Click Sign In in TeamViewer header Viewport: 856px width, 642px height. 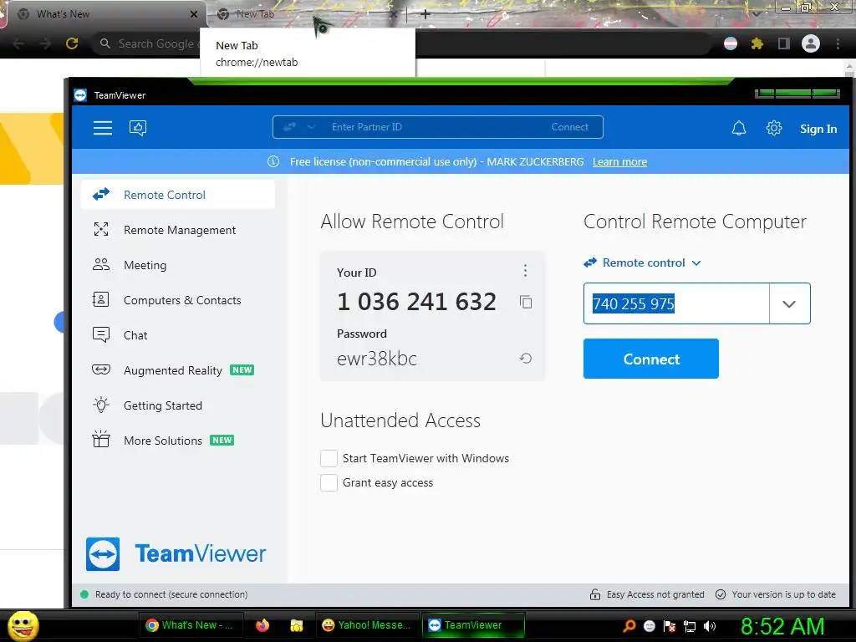(818, 129)
